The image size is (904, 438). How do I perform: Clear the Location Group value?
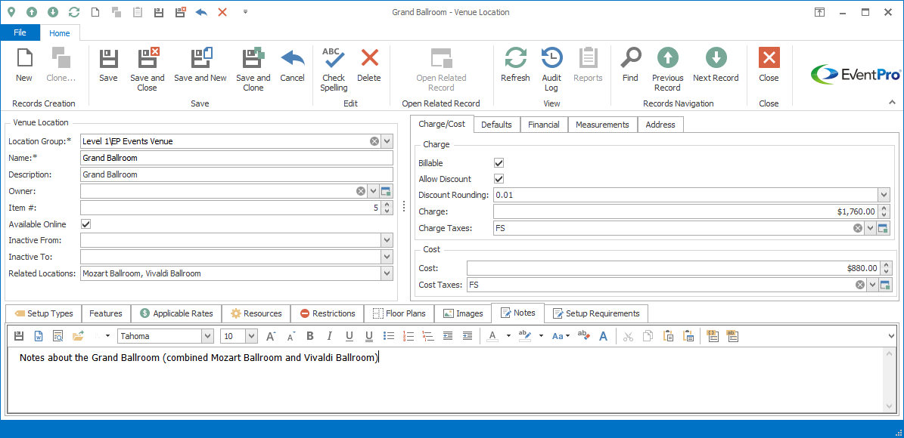pos(374,141)
